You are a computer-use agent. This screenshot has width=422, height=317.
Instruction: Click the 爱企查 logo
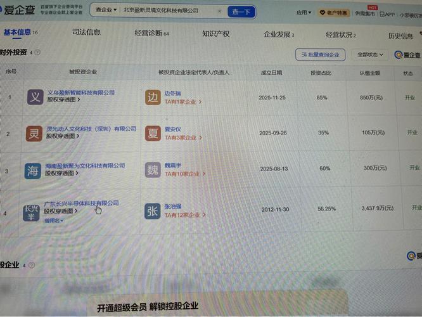[x=18, y=10]
